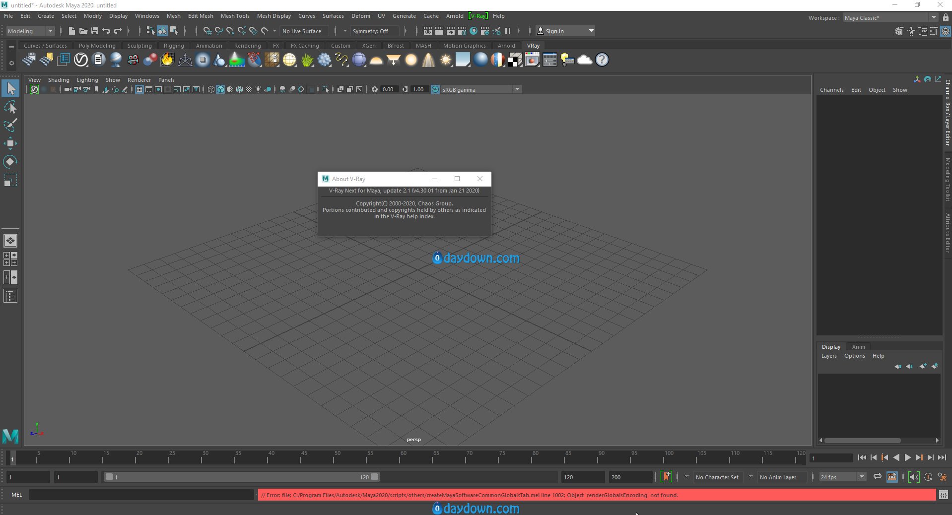Open the sRGB gamma view transform dropdown
The height and width of the screenshot is (515, 952).
pyautogui.click(x=481, y=89)
